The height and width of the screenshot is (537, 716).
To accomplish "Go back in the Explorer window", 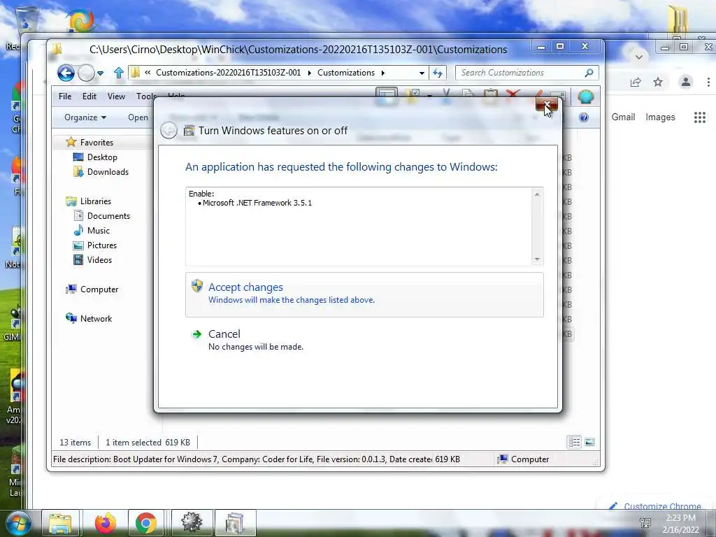I will pyautogui.click(x=66, y=73).
